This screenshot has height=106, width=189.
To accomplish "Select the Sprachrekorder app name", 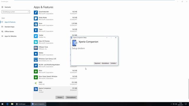I will pyautogui.click(x=44, y=12).
